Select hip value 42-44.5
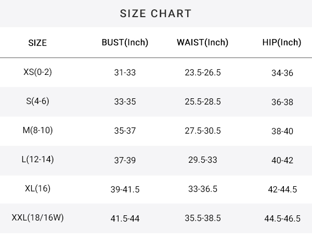The image size is (312, 234). 282,189
